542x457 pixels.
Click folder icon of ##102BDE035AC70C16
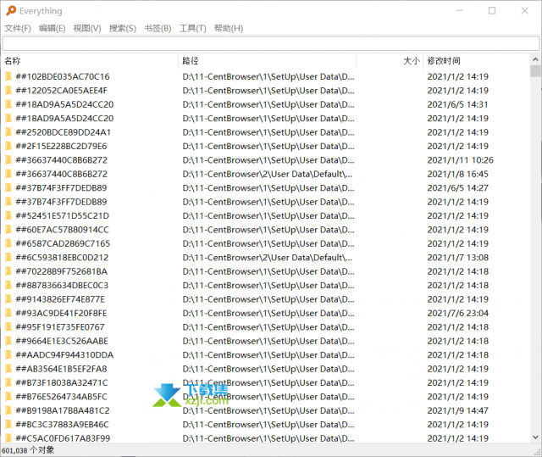[x=8, y=76]
